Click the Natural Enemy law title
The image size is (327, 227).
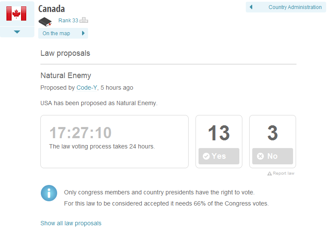(x=66, y=76)
